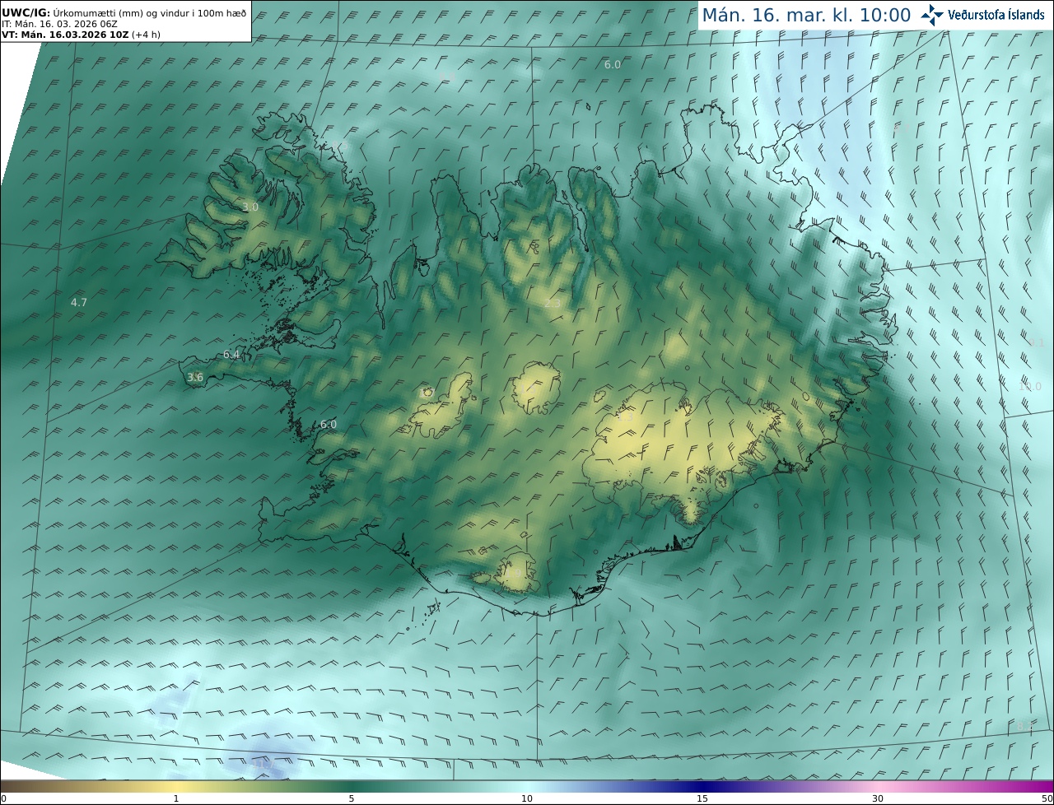
Task: Click the 5 tick on the colour scale
Action: (352, 798)
